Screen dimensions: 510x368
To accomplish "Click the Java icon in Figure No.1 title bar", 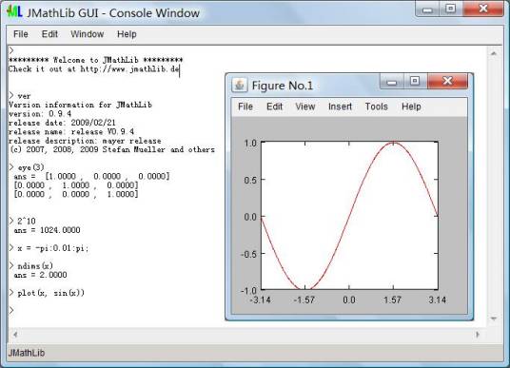I will pyautogui.click(x=240, y=86).
